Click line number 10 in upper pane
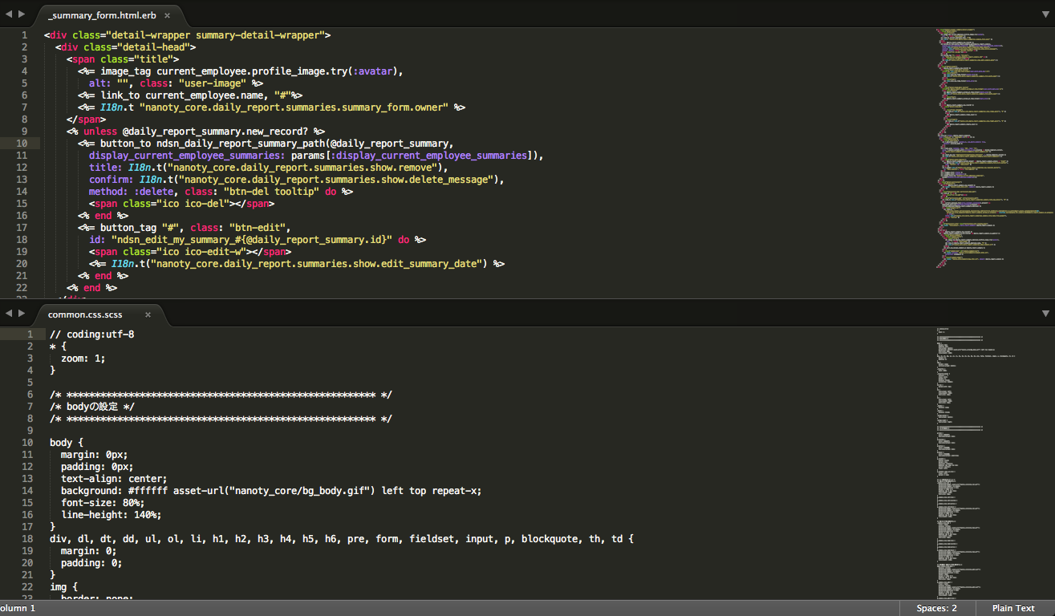 22,144
